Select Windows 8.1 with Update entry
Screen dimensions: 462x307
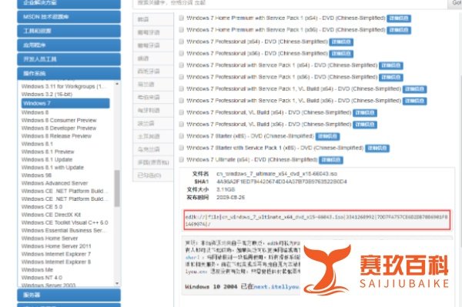tap(52, 167)
